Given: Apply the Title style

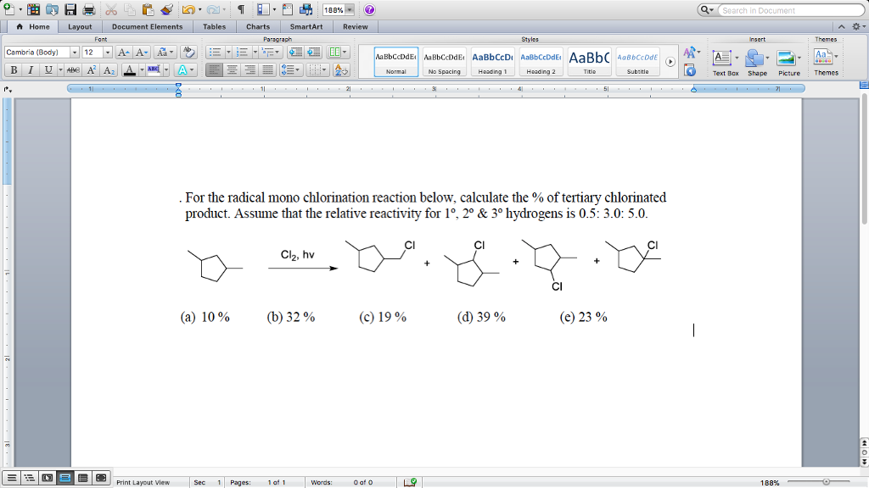Looking at the screenshot, I should point(589,61).
